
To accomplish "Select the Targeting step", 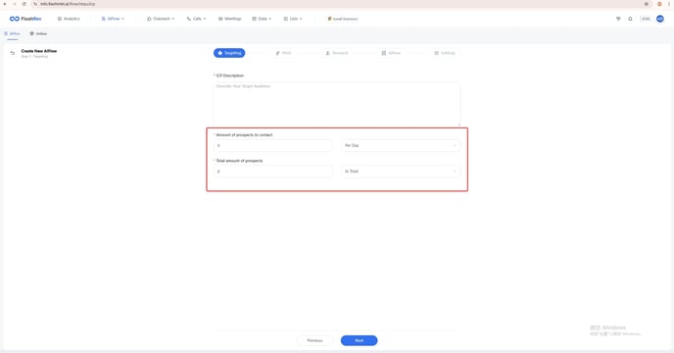I will (229, 53).
